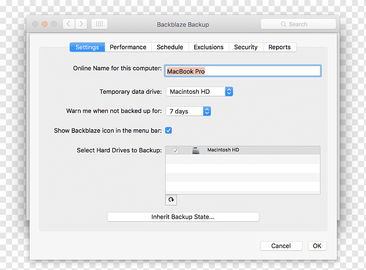Switch to the Performance tab
Image resolution: width=366 pixels, height=270 pixels.
128,47
